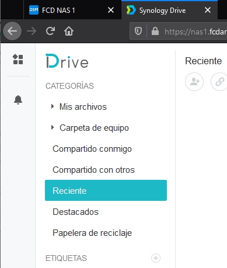The image size is (227, 268).
Task: Expand the Carpeta de equipo tree
Action: (53, 127)
